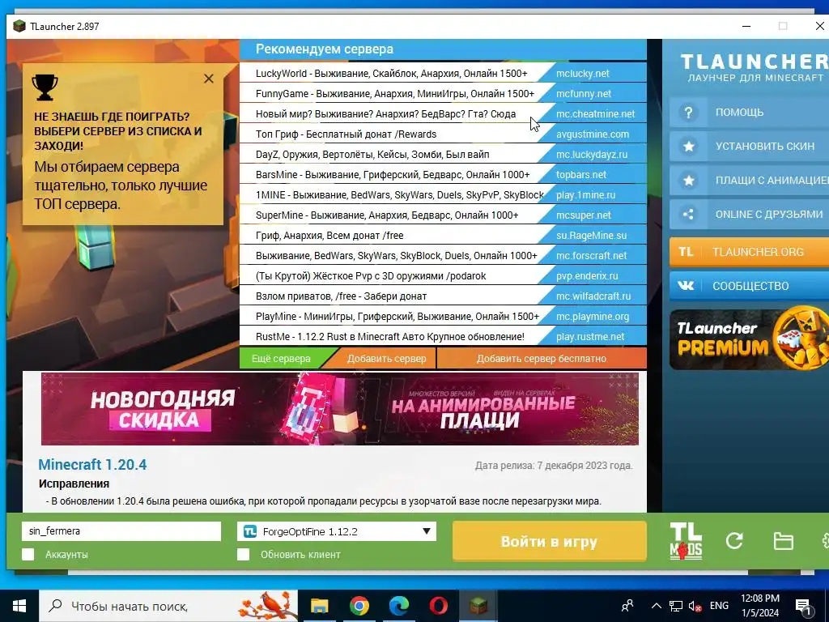Image resolution: width=829 pixels, height=622 pixels.
Task: Click the question mark help icon
Action: click(688, 113)
